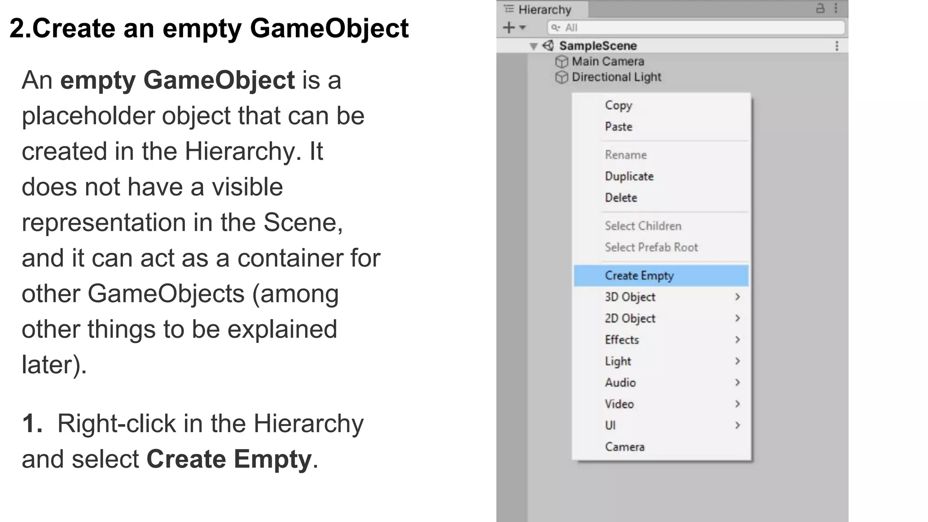
Task: Open the Effects submenu
Action: click(662, 339)
